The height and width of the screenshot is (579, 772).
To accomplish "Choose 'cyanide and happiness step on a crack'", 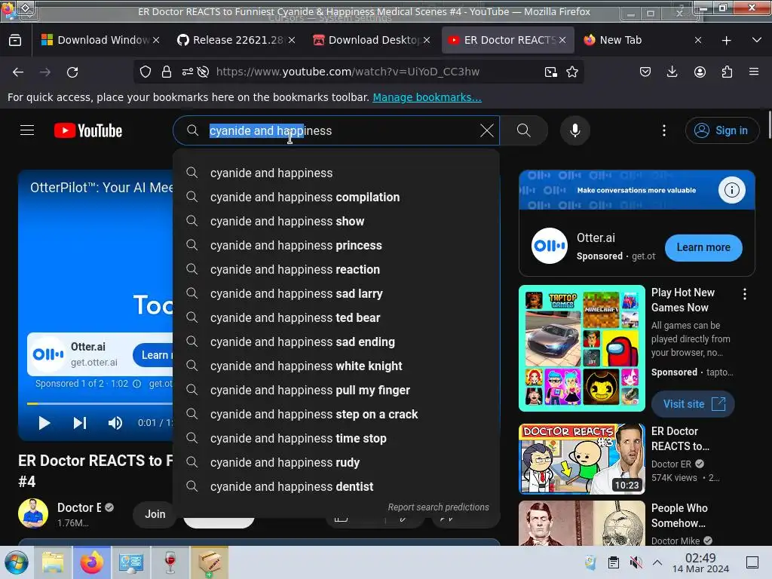I will coord(336,414).
